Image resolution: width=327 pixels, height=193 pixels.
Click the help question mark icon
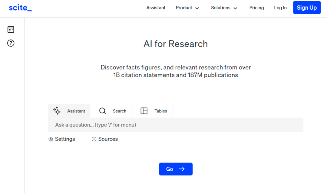pos(11,43)
